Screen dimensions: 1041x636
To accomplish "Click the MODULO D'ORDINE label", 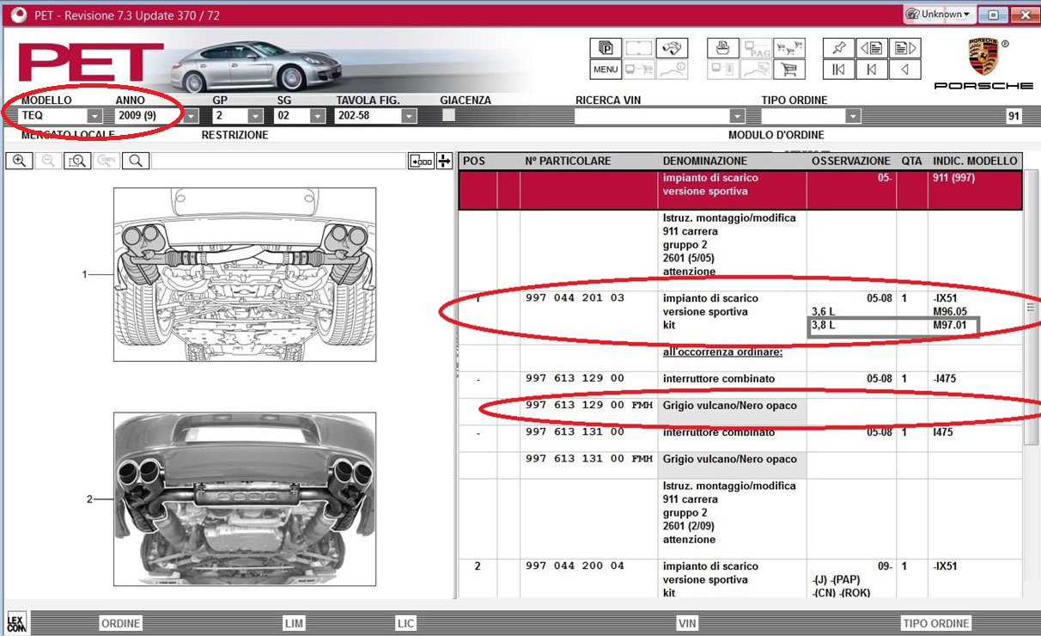I will 776,135.
